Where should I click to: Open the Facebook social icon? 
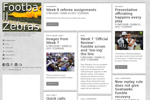tap(4, 65)
